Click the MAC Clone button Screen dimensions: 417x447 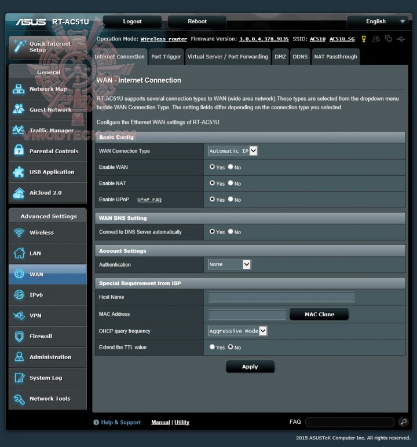(x=319, y=314)
